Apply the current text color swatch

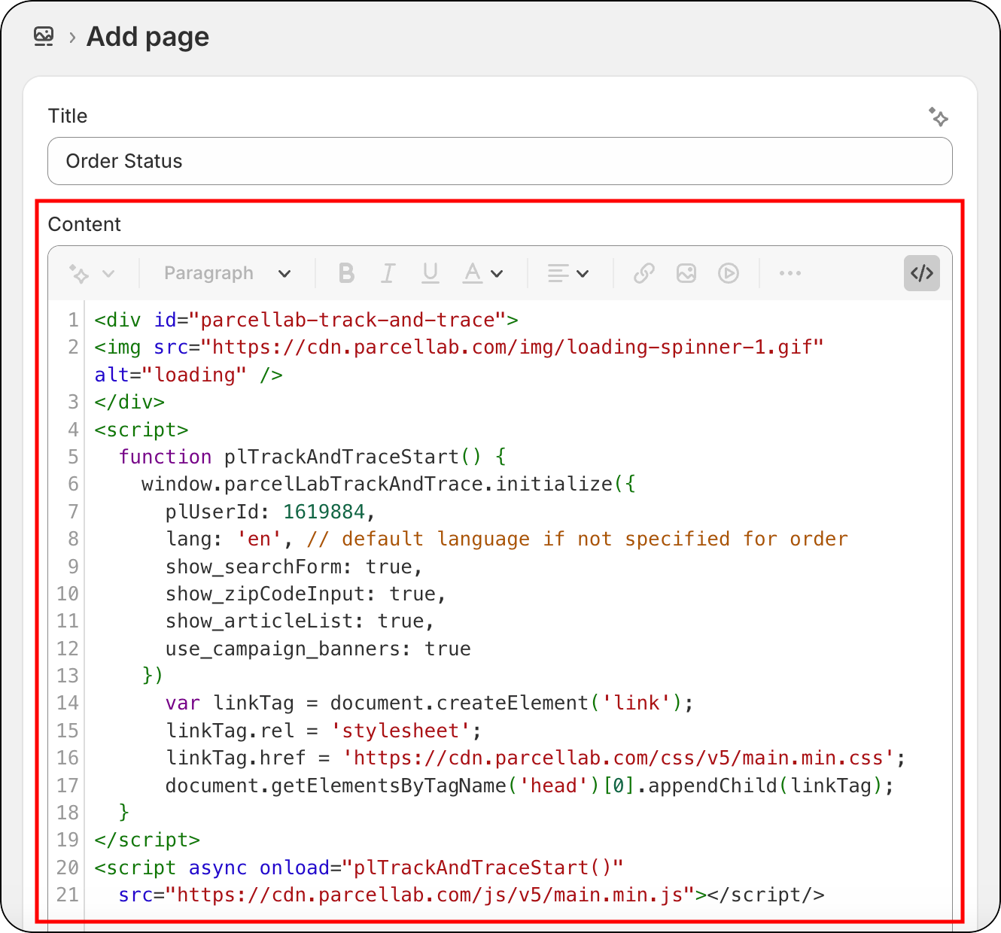(471, 273)
